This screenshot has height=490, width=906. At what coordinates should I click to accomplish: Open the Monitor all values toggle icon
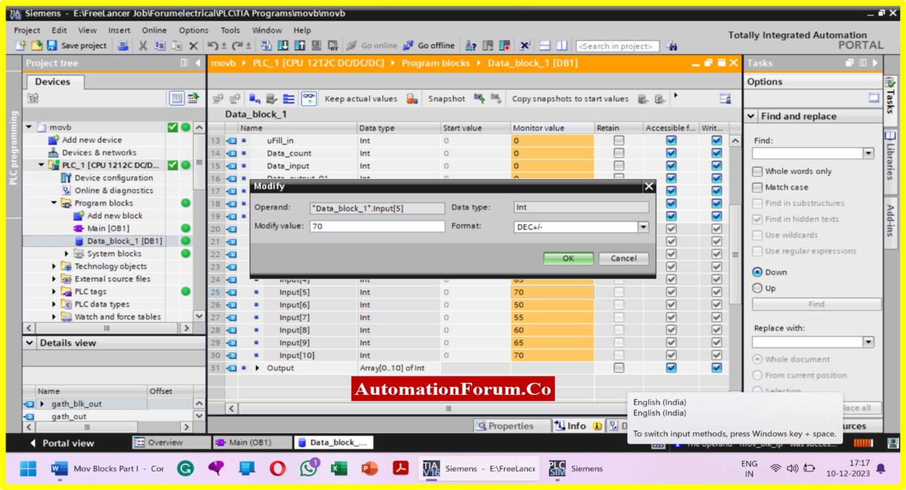[x=308, y=99]
